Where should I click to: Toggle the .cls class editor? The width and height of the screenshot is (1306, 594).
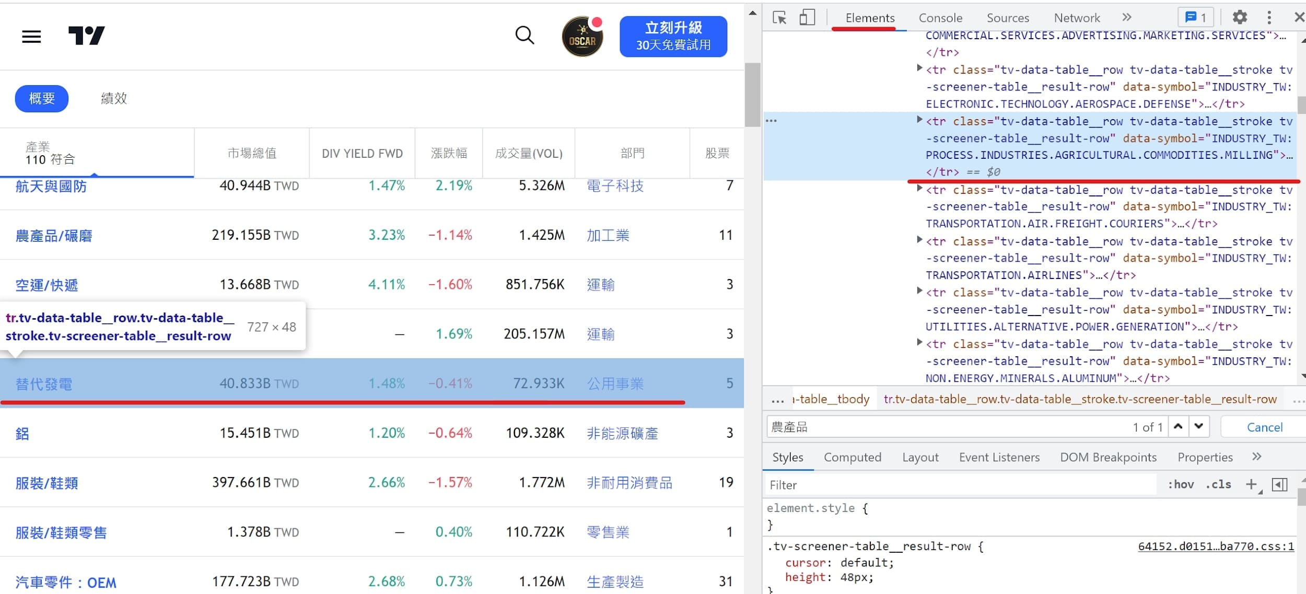[x=1218, y=484]
